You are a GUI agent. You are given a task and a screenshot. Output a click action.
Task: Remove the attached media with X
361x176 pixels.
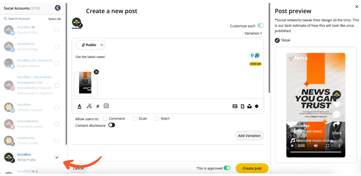pos(96,72)
